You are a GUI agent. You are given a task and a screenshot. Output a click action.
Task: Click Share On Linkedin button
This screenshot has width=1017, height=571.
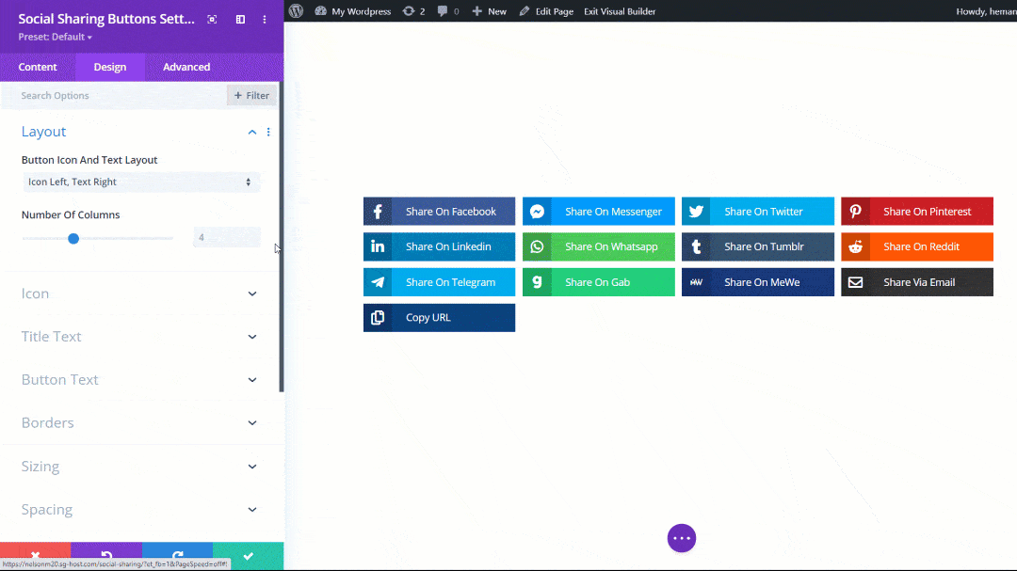[x=439, y=246]
